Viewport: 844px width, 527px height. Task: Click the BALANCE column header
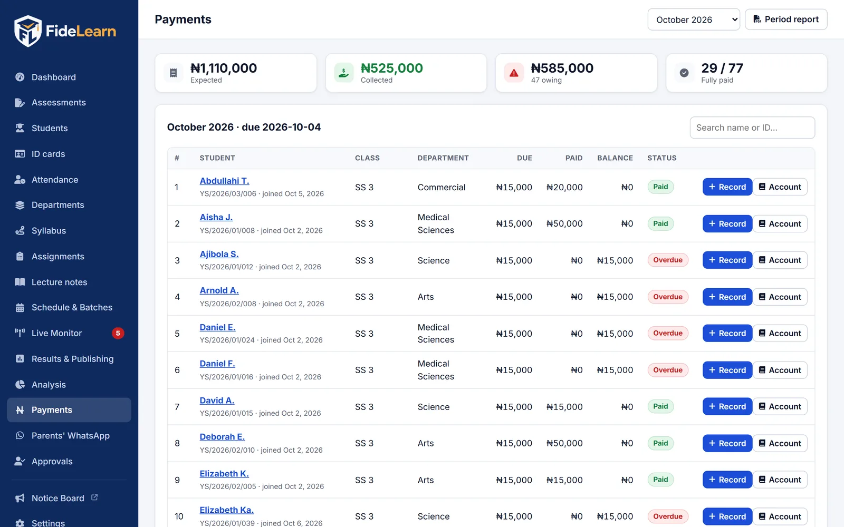[615, 158]
